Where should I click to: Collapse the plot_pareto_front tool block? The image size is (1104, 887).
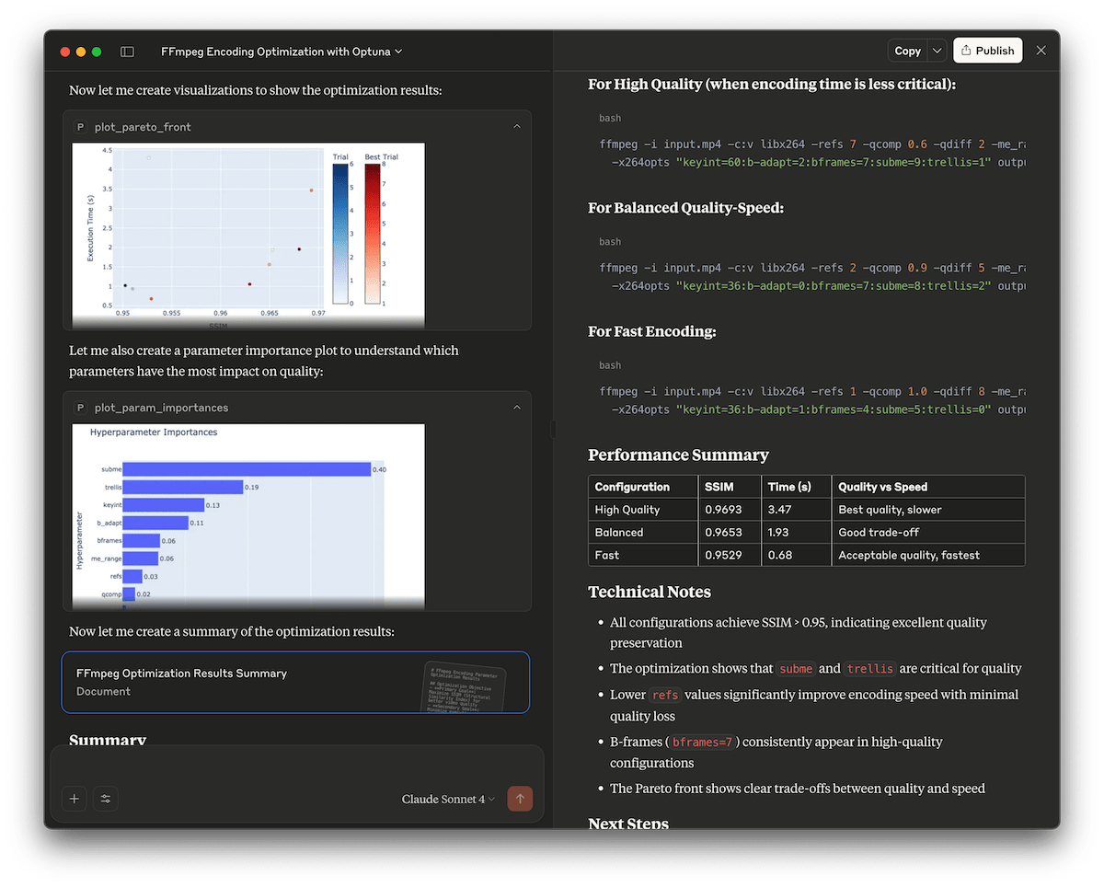(x=516, y=126)
